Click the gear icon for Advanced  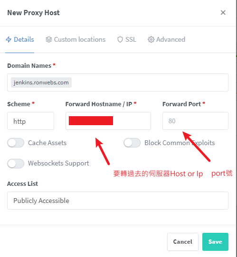[151, 39]
